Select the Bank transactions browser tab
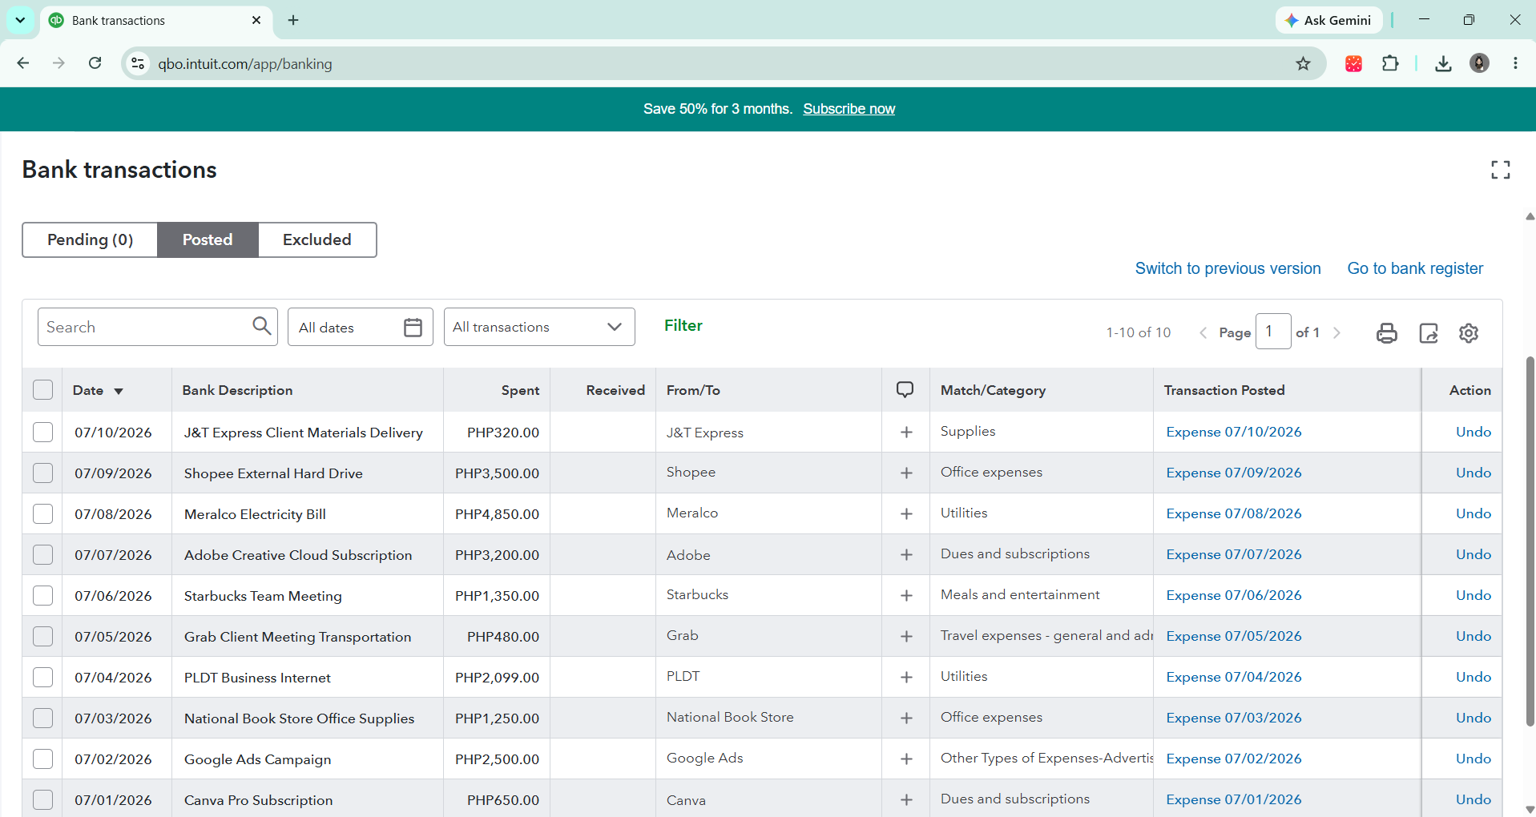The width and height of the screenshot is (1536, 817). (x=156, y=20)
